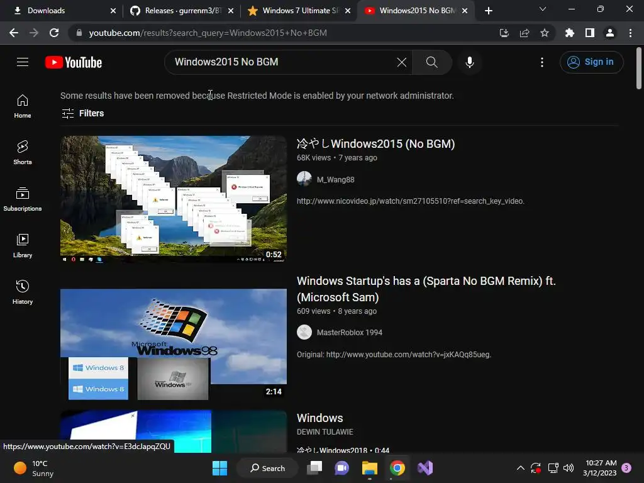Click the YouTube logo
The image size is (644, 483).
click(x=74, y=62)
